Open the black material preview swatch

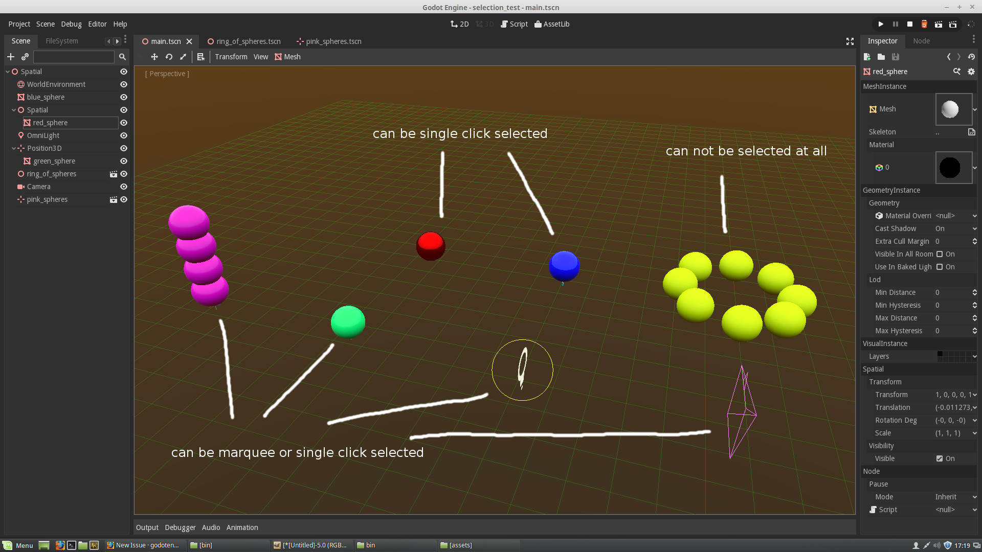[952, 167]
